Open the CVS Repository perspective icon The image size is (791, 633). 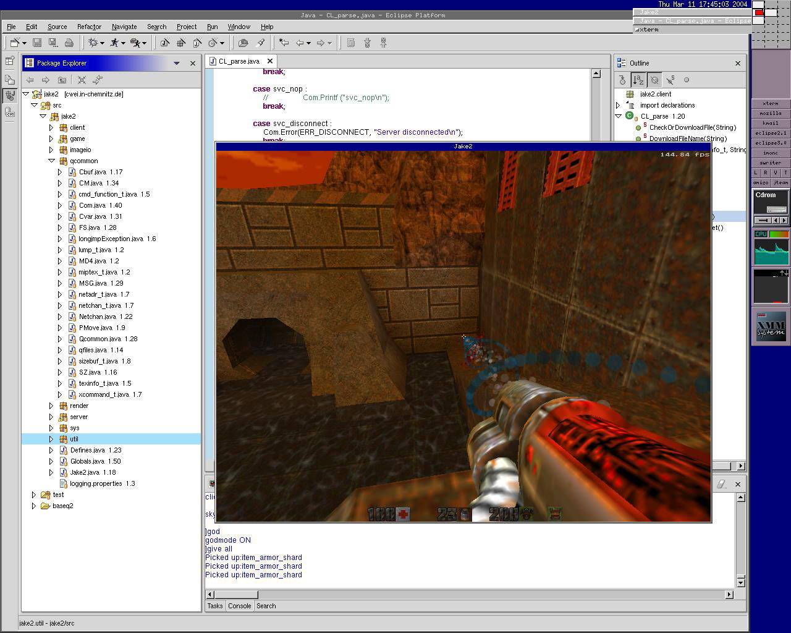(x=10, y=113)
